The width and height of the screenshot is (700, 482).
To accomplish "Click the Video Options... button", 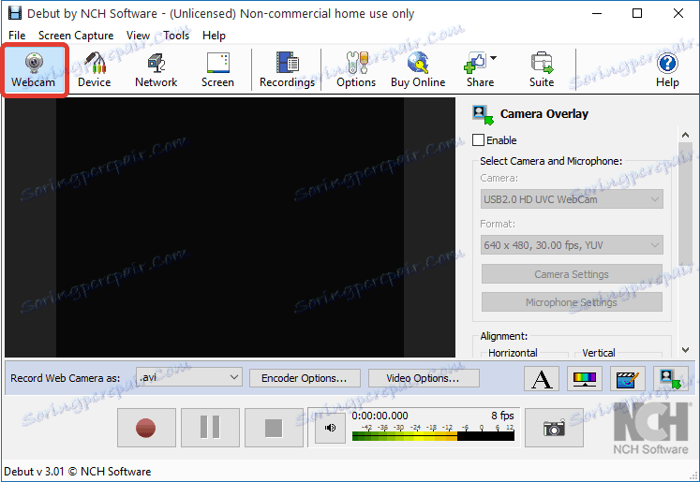I will click(424, 378).
